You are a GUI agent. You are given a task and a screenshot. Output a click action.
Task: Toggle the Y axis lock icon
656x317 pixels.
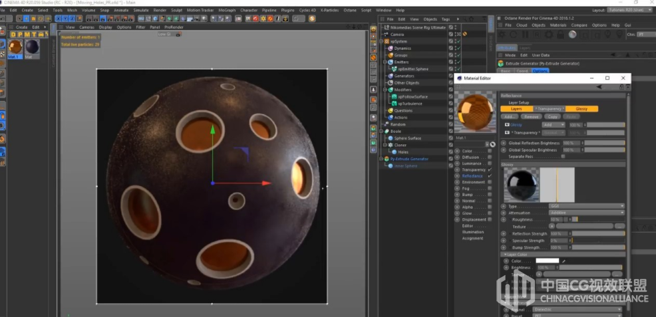(65, 19)
